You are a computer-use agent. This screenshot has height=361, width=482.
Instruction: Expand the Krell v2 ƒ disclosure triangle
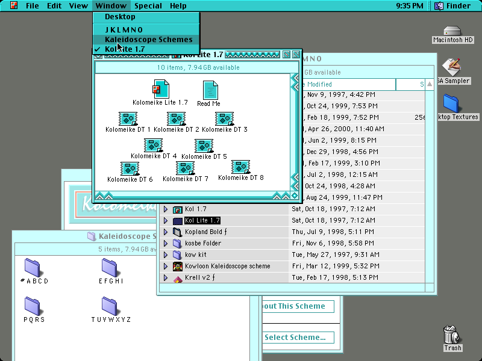pos(166,278)
